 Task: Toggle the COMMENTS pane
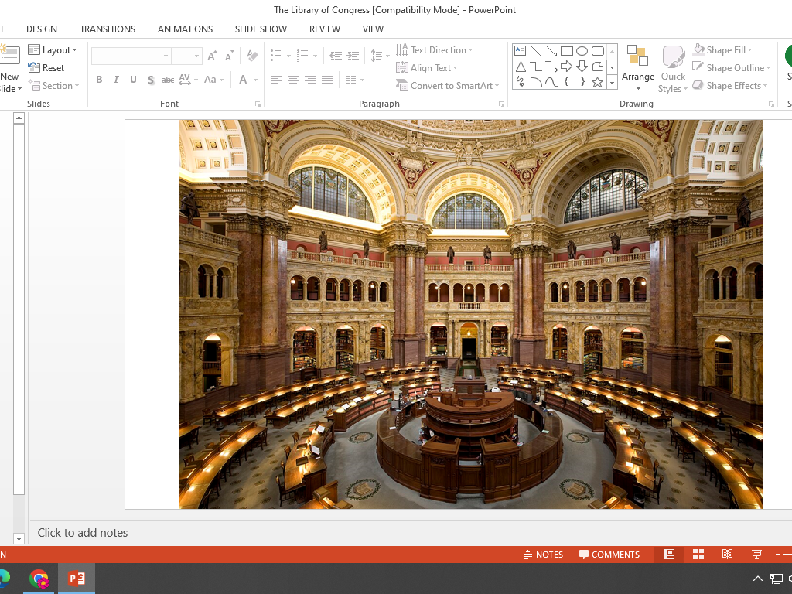click(x=609, y=555)
